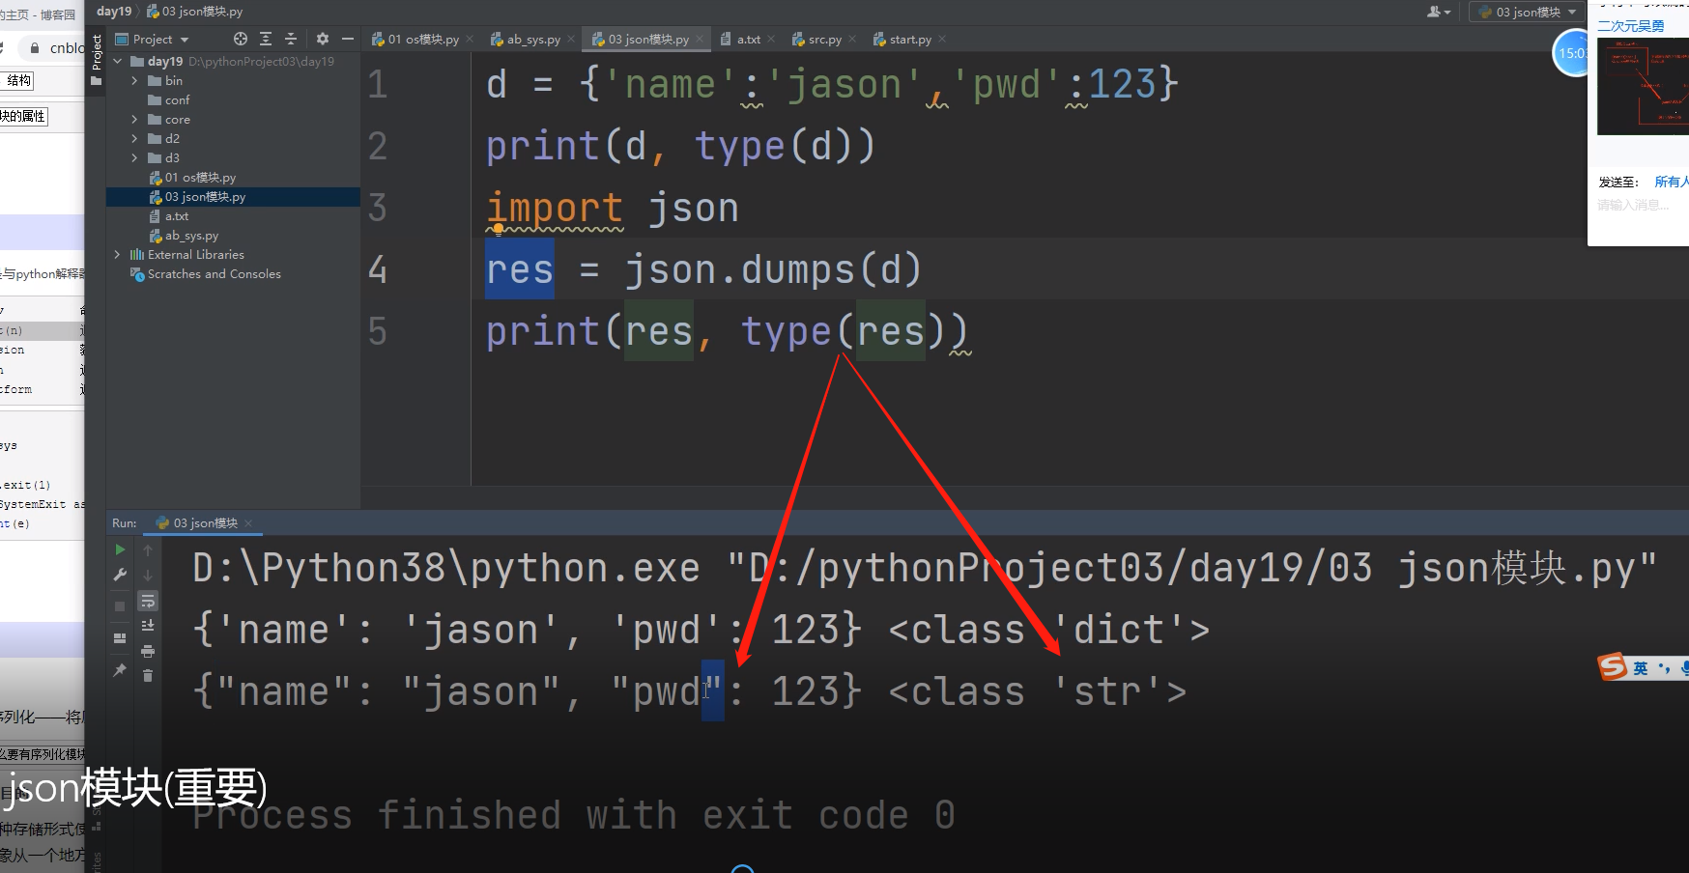Toggle Sogou input language 英 indicator
The height and width of the screenshot is (873, 1689).
[1640, 668]
